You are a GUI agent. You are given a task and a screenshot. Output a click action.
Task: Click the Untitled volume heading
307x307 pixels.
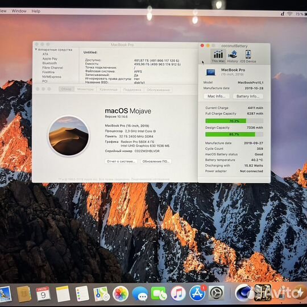click(x=90, y=52)
